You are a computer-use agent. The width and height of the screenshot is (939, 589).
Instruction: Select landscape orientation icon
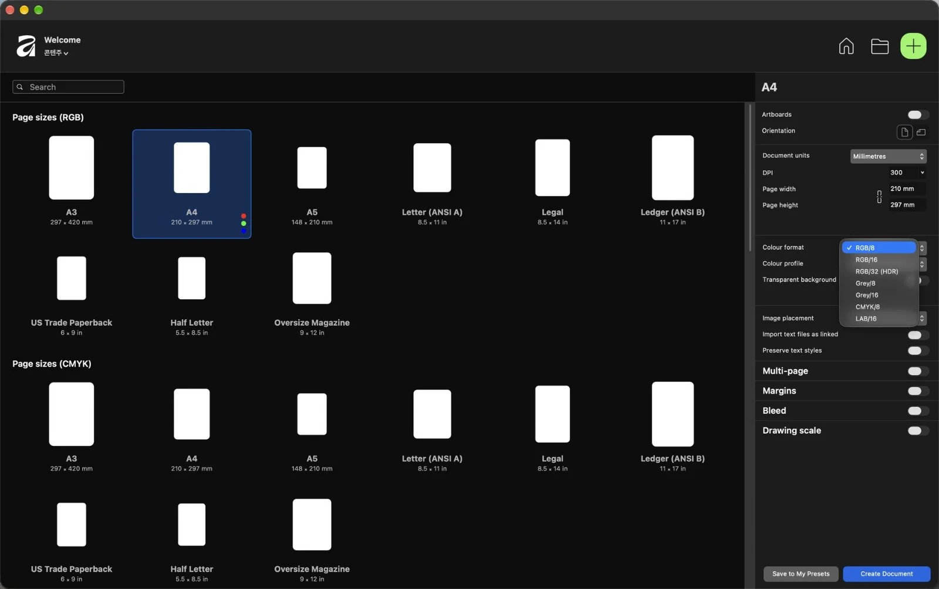pyautogui.click(x=921, y=132)
